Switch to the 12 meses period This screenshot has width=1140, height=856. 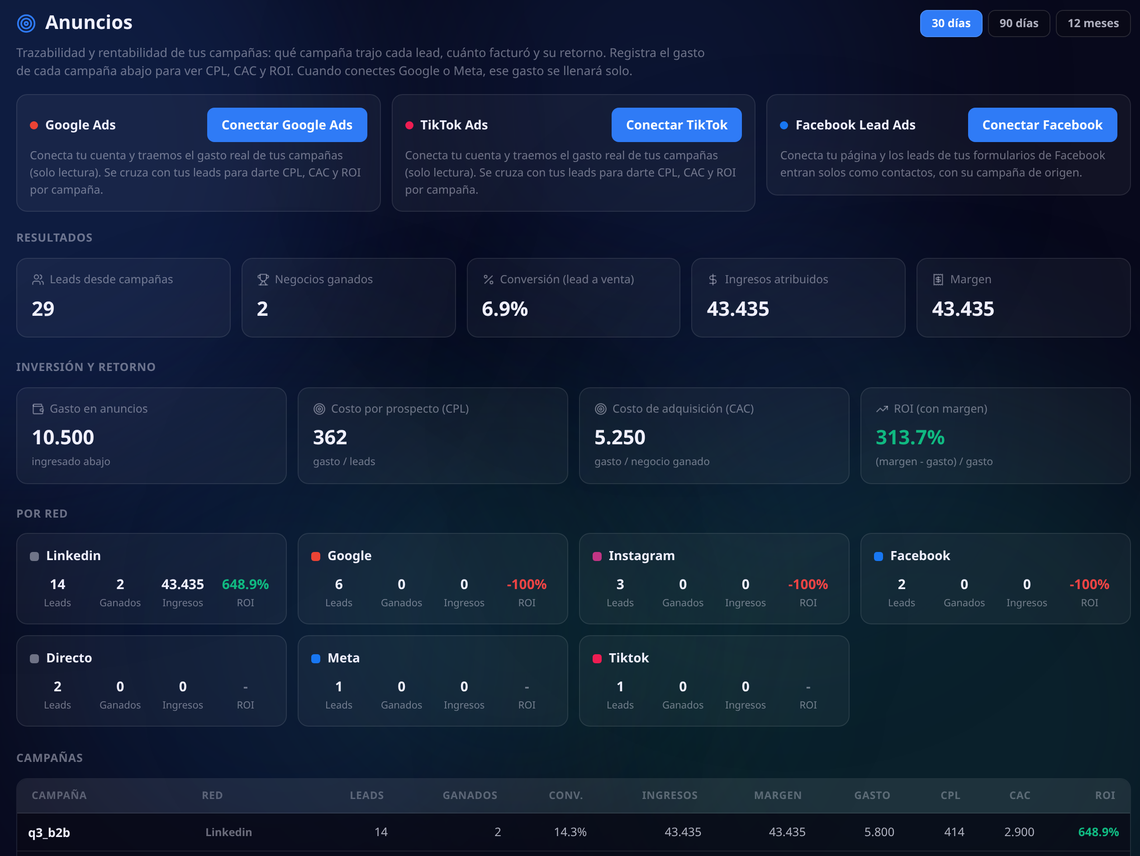[1093, 23]
